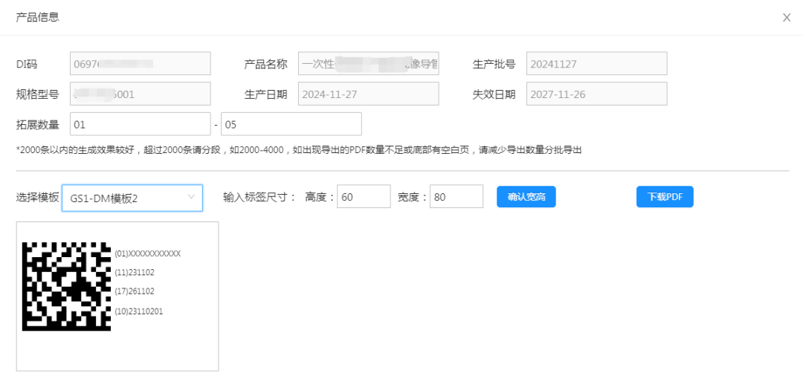803x382 pixels.
Task: Click the 2000条 export hint note
Action: [299, 151]
